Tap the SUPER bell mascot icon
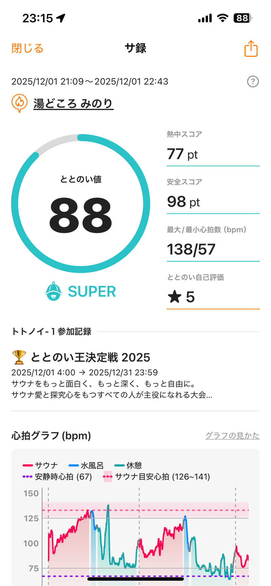Image resolution: width=271 pixels, height=586 pixels. (x=54, y=291)
